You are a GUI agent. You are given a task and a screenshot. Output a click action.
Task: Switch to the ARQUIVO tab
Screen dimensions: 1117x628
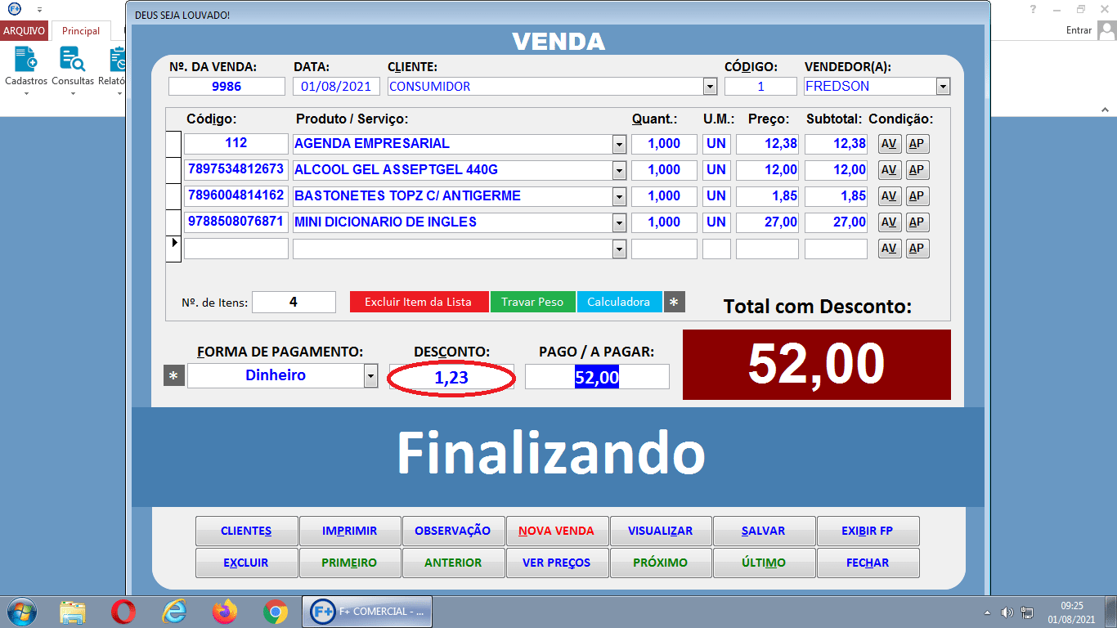[x=22, y=30]
